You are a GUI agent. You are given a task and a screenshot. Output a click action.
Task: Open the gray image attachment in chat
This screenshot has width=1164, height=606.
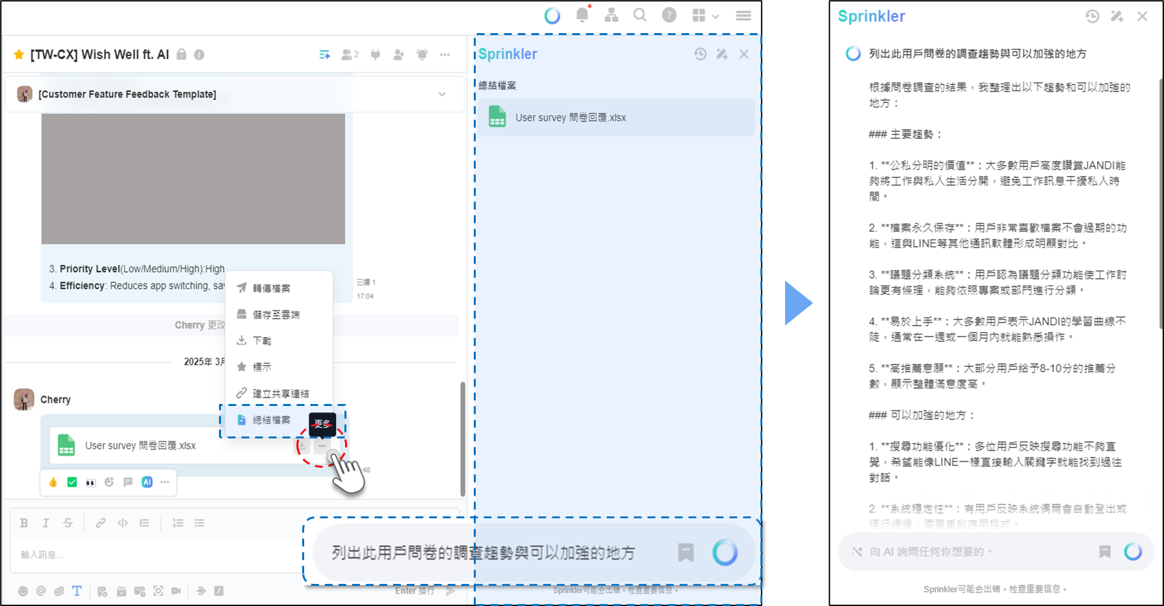(x=193, y=179)
